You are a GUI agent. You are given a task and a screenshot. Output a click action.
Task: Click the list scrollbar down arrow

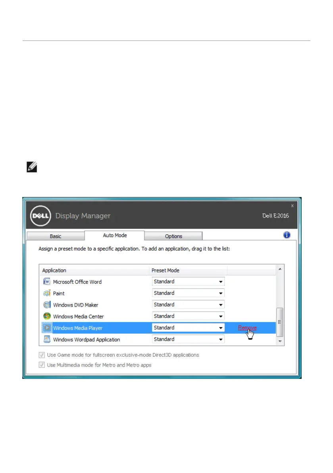click(280, 341)
